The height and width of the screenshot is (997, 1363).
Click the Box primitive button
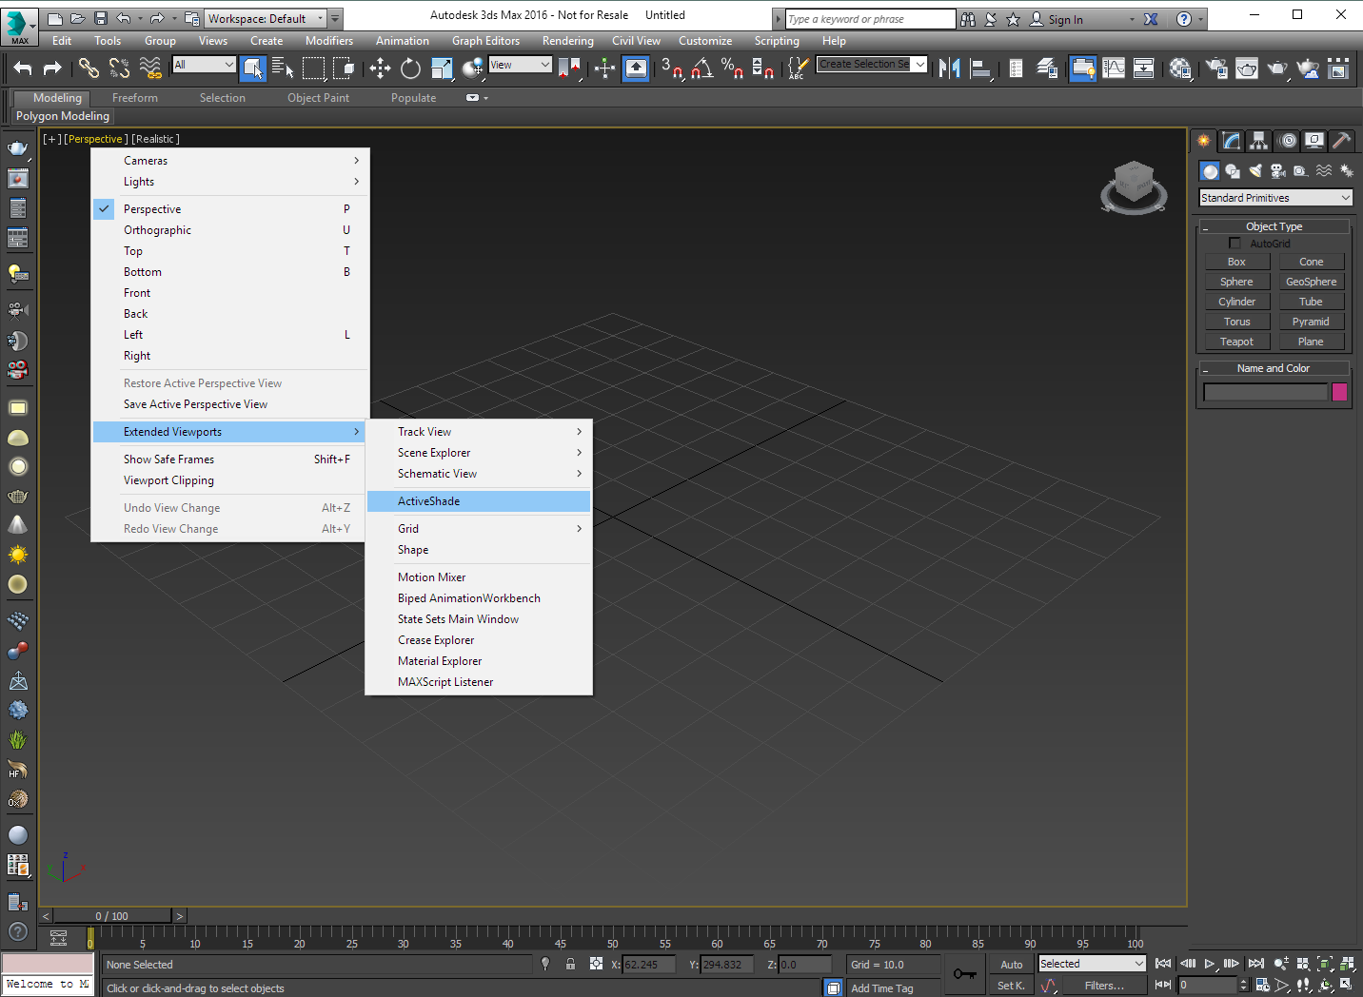coord(1236,262)
